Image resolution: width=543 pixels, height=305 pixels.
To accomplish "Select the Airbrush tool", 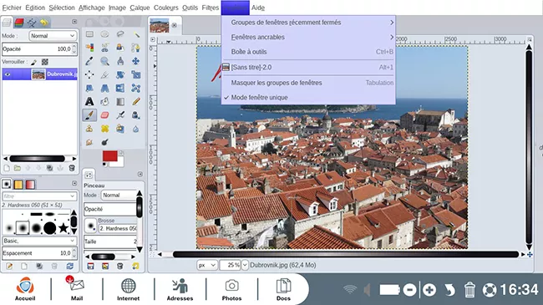I will pos(120,115).
